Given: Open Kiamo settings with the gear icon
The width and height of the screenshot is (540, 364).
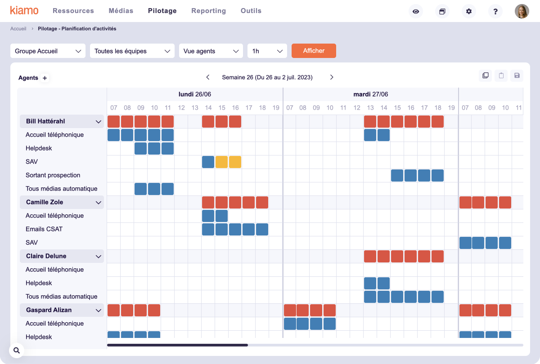Looking at the screenshot, I should tap(468, 11).
